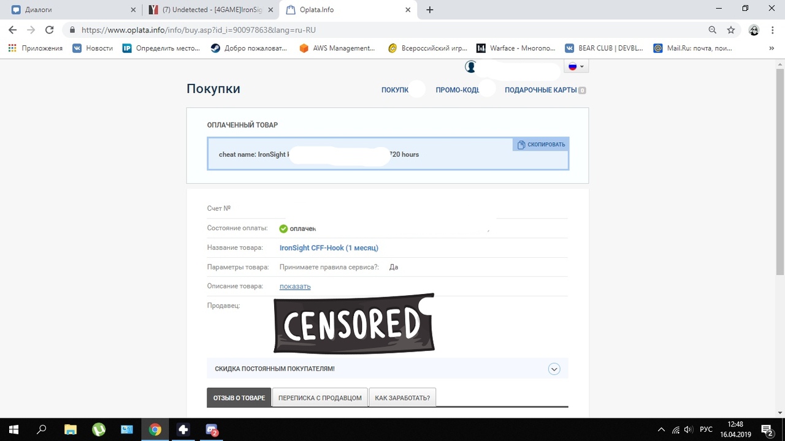785x441 pixels.
Task: Switch the РУС input language
Action: [706, 429]
